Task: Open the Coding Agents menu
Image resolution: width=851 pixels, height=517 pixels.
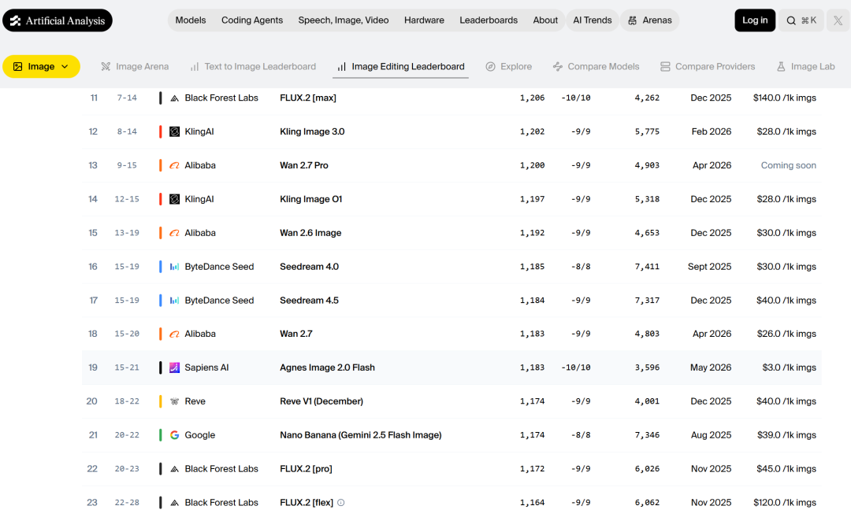Action: point(252,20)
